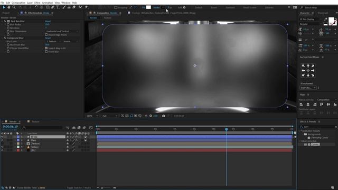338x190 pixels.
Task: Click the shape Stroke color swatch
Action: point(163,7)
